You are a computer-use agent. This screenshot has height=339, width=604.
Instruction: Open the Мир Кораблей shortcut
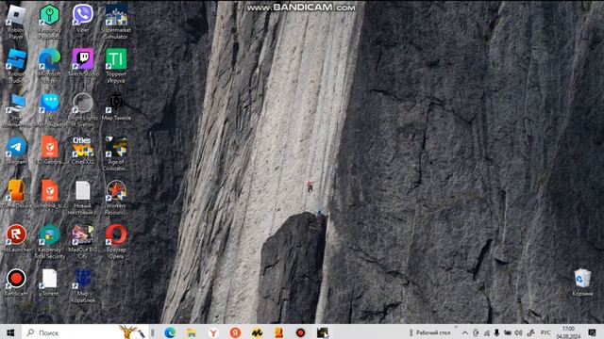(x=82, y=285)
